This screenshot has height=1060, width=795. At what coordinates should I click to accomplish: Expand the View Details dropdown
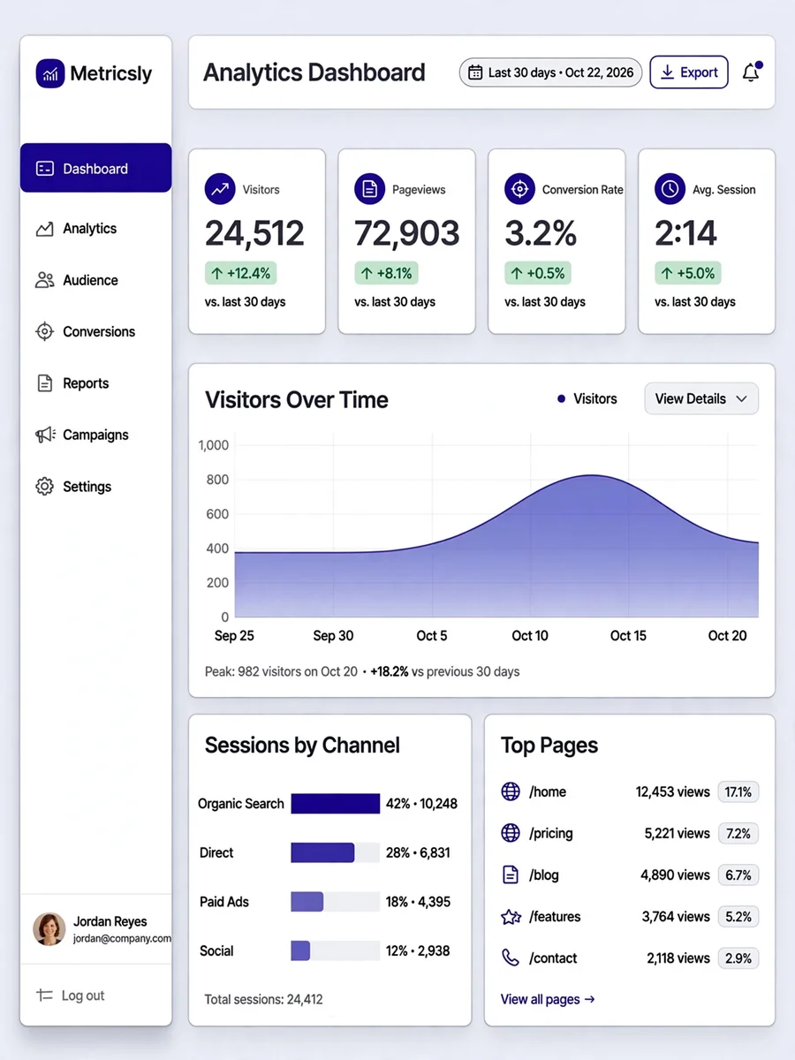701,398
